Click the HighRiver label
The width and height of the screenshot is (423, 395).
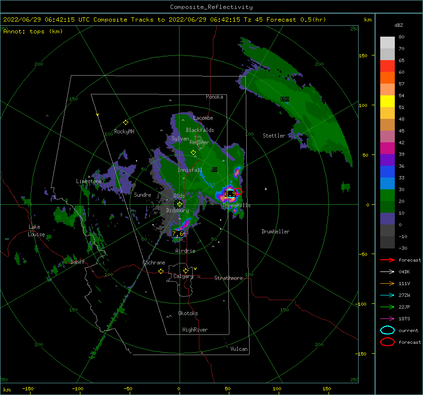(195, 330)
